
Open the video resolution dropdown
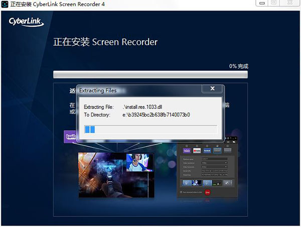pos(214,162)
